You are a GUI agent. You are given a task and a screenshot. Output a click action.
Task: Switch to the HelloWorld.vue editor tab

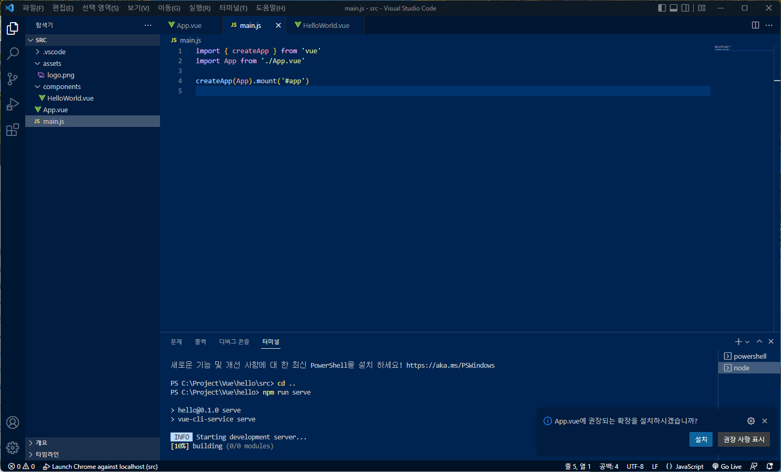326,25
